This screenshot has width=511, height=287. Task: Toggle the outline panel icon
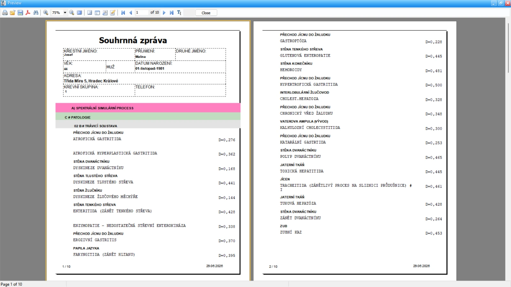click(x=90, y=13)
